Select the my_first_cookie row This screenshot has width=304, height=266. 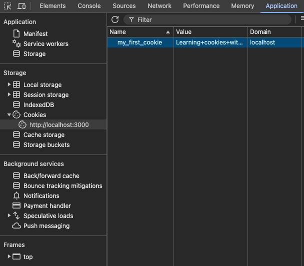pos(139,42)
